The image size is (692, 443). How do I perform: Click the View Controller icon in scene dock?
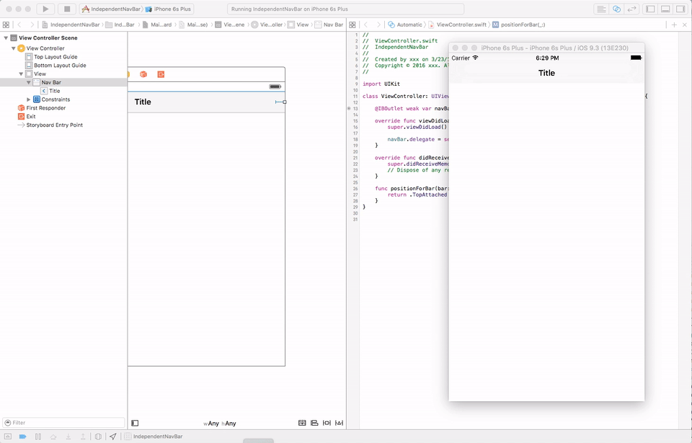click(x=128, y=74)
